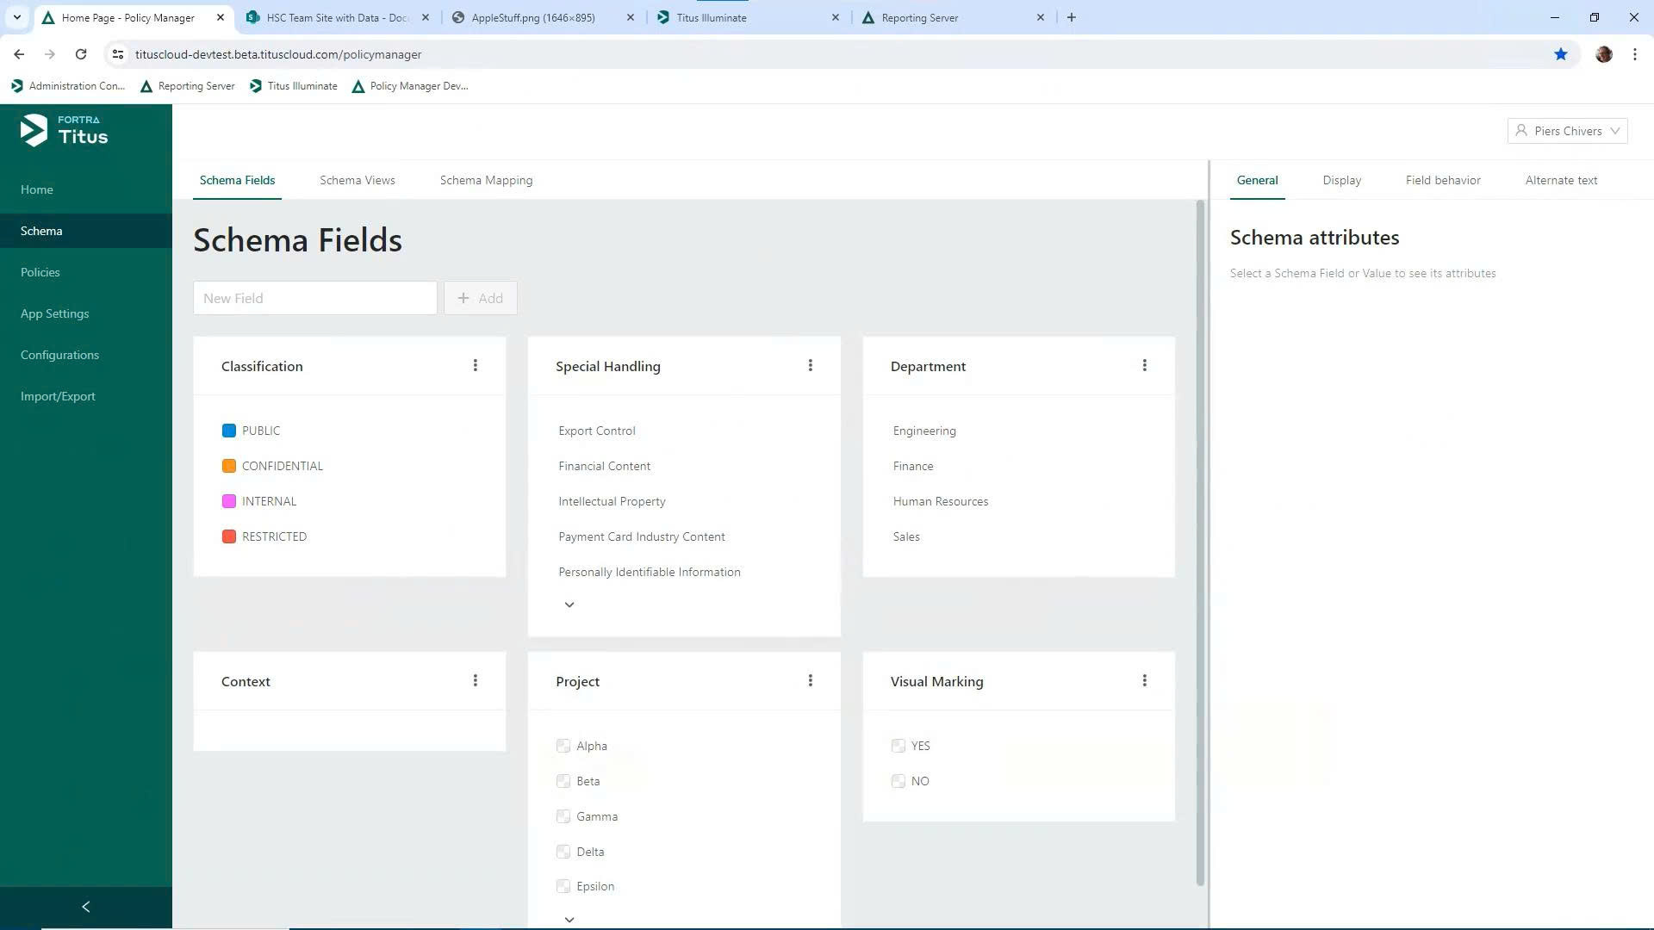Toggle the Gamma project checkbox
Screen dimensions: 1654x930
pyautogui.click(x=563, y=816)
